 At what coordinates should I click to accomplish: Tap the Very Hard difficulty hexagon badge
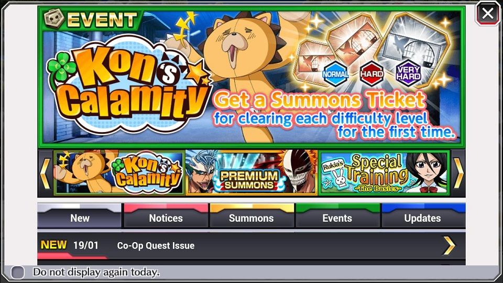[x=408, y=73]
